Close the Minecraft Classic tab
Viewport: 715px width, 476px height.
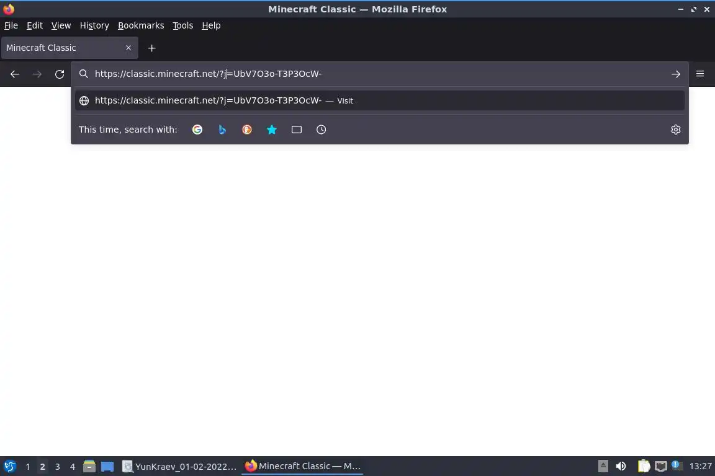point(128,48)
